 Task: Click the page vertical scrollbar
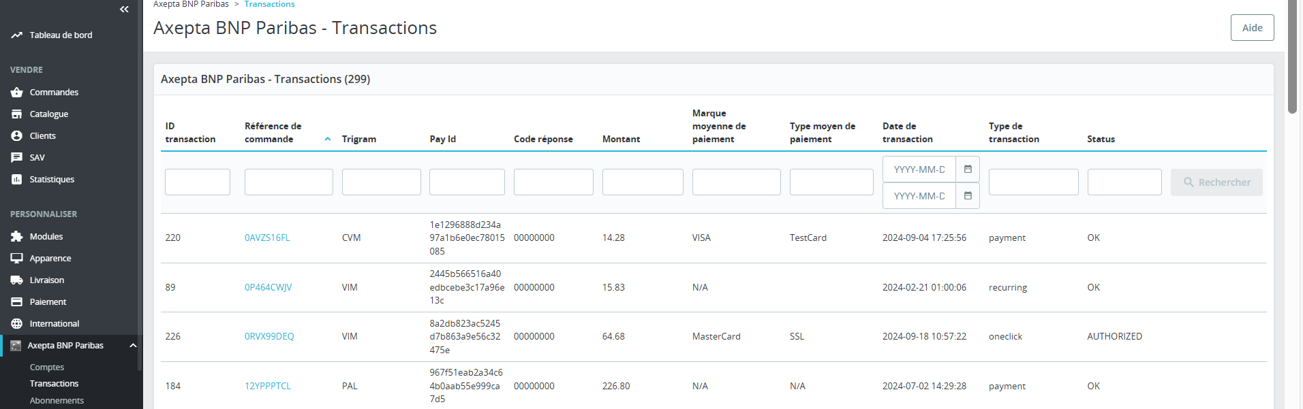[1292, 56]
